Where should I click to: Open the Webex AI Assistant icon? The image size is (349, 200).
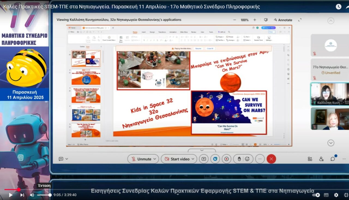215,159
